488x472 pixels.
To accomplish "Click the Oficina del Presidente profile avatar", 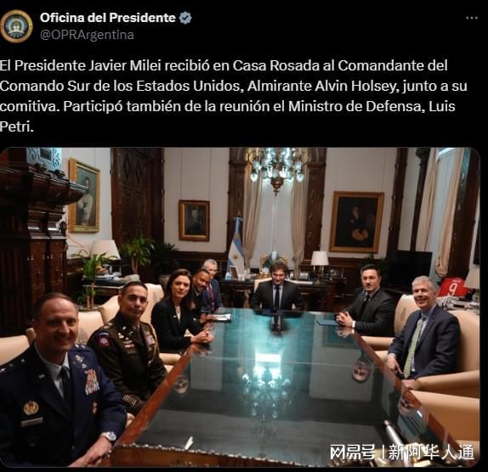I will (16, 26).
